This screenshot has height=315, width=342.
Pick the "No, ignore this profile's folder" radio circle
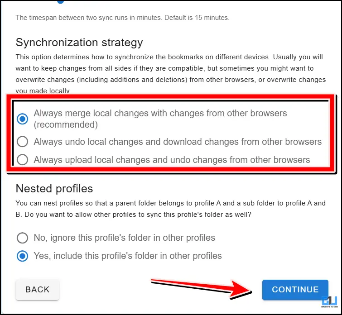[22, 238]
